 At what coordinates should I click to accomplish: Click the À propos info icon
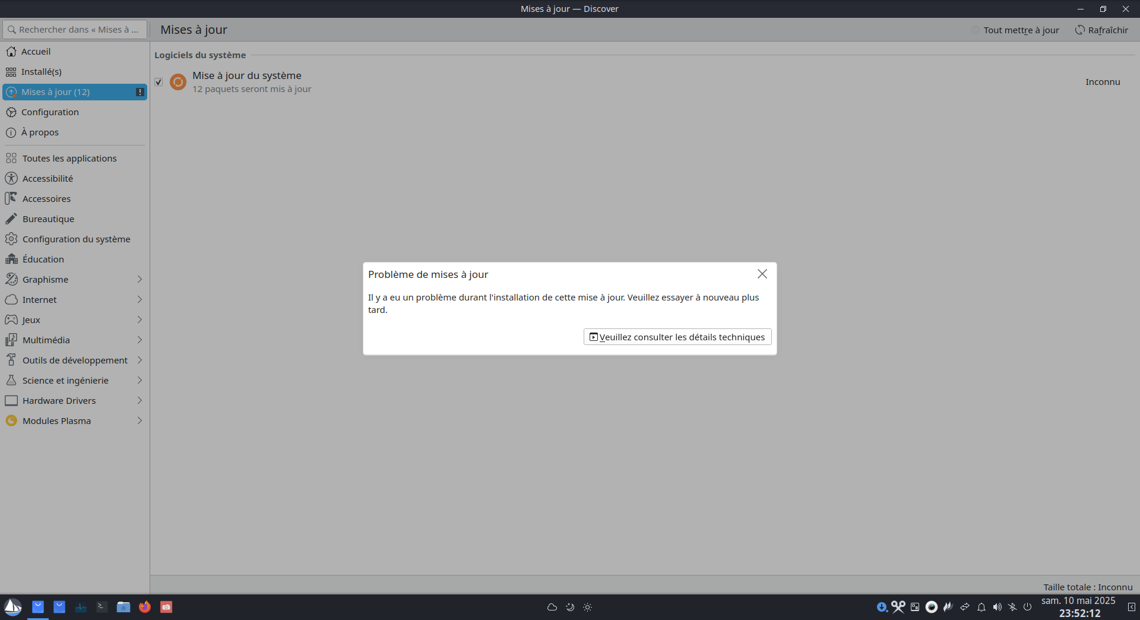(11, 132)
